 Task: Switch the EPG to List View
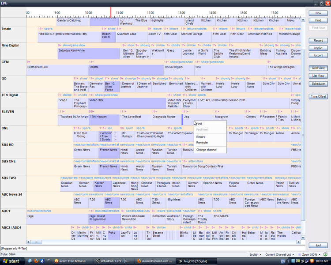(318, 76)
